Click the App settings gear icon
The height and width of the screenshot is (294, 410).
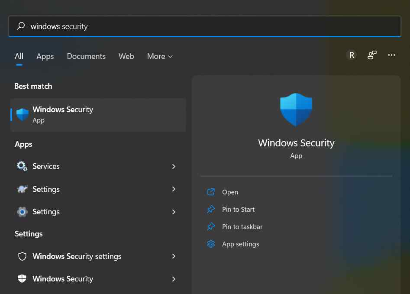(211, 244)
